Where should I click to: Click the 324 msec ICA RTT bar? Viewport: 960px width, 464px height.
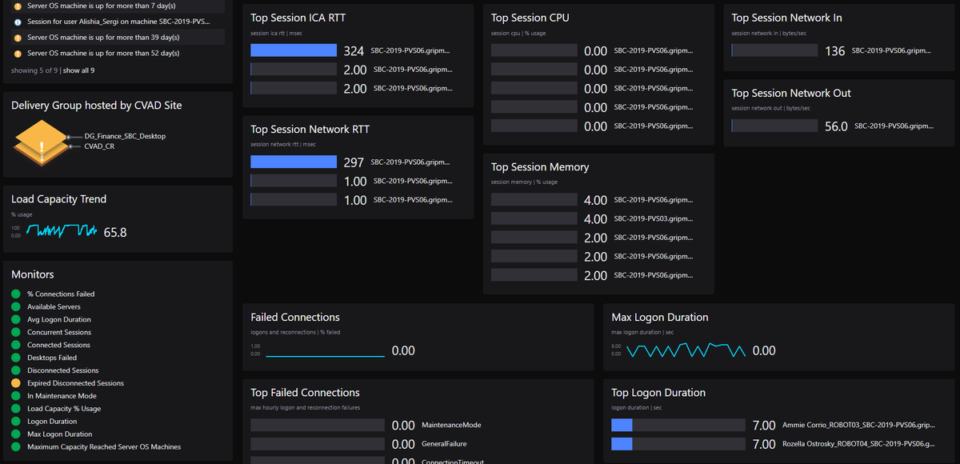click(294, 50)
